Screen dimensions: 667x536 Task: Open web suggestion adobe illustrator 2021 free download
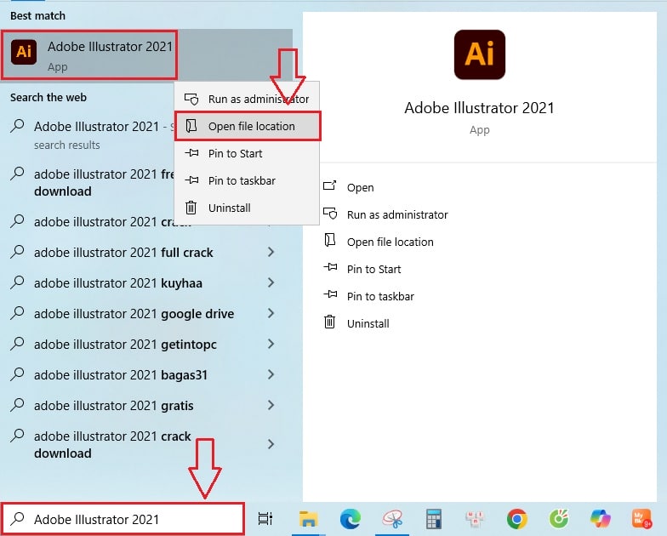coord(104,182)
